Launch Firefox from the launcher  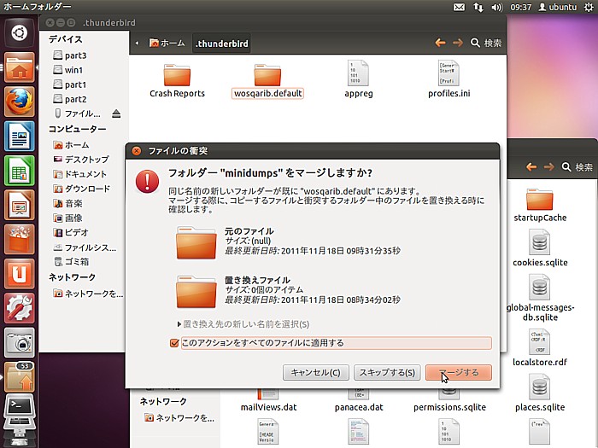[x=19, y=102]
